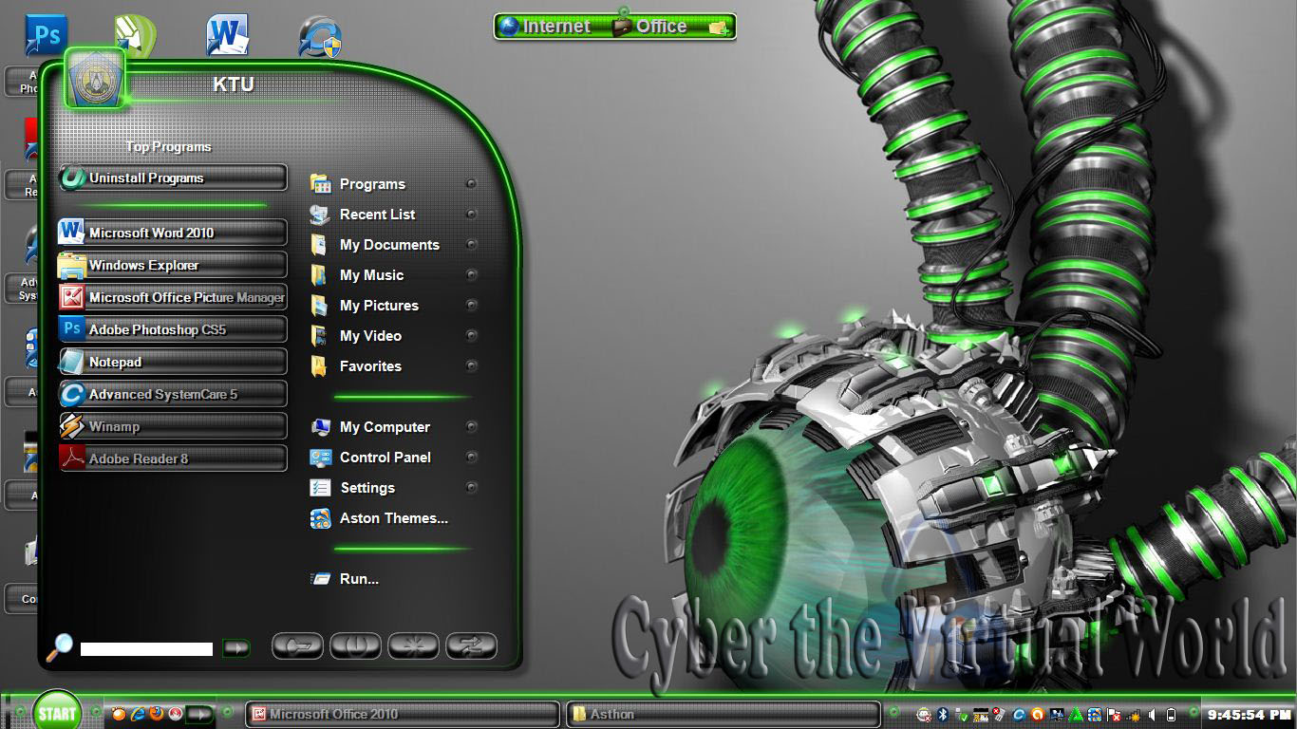Open the Settings menu entry
Image resolution: width=1297 pixels, height=729 pixels.
tap(394, 488)
